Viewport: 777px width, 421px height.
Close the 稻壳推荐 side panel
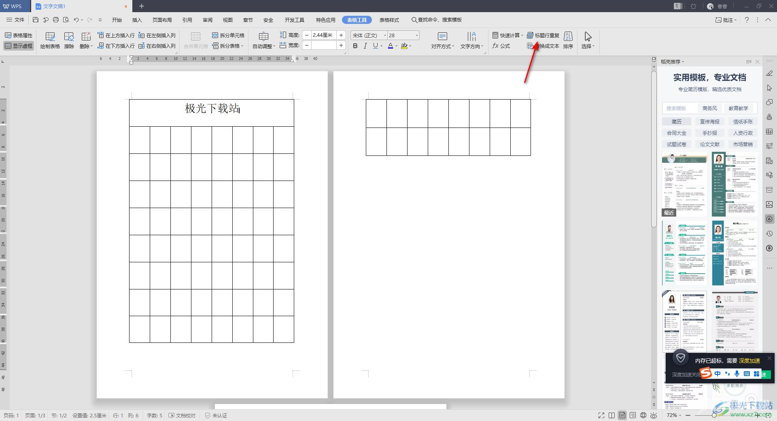click(757, 62)
